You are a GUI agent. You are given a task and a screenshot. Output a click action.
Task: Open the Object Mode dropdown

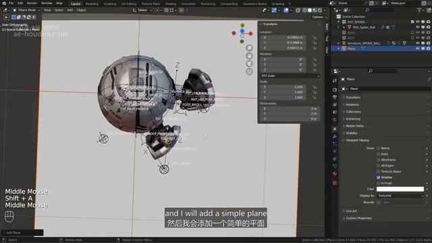pos(27,10)
